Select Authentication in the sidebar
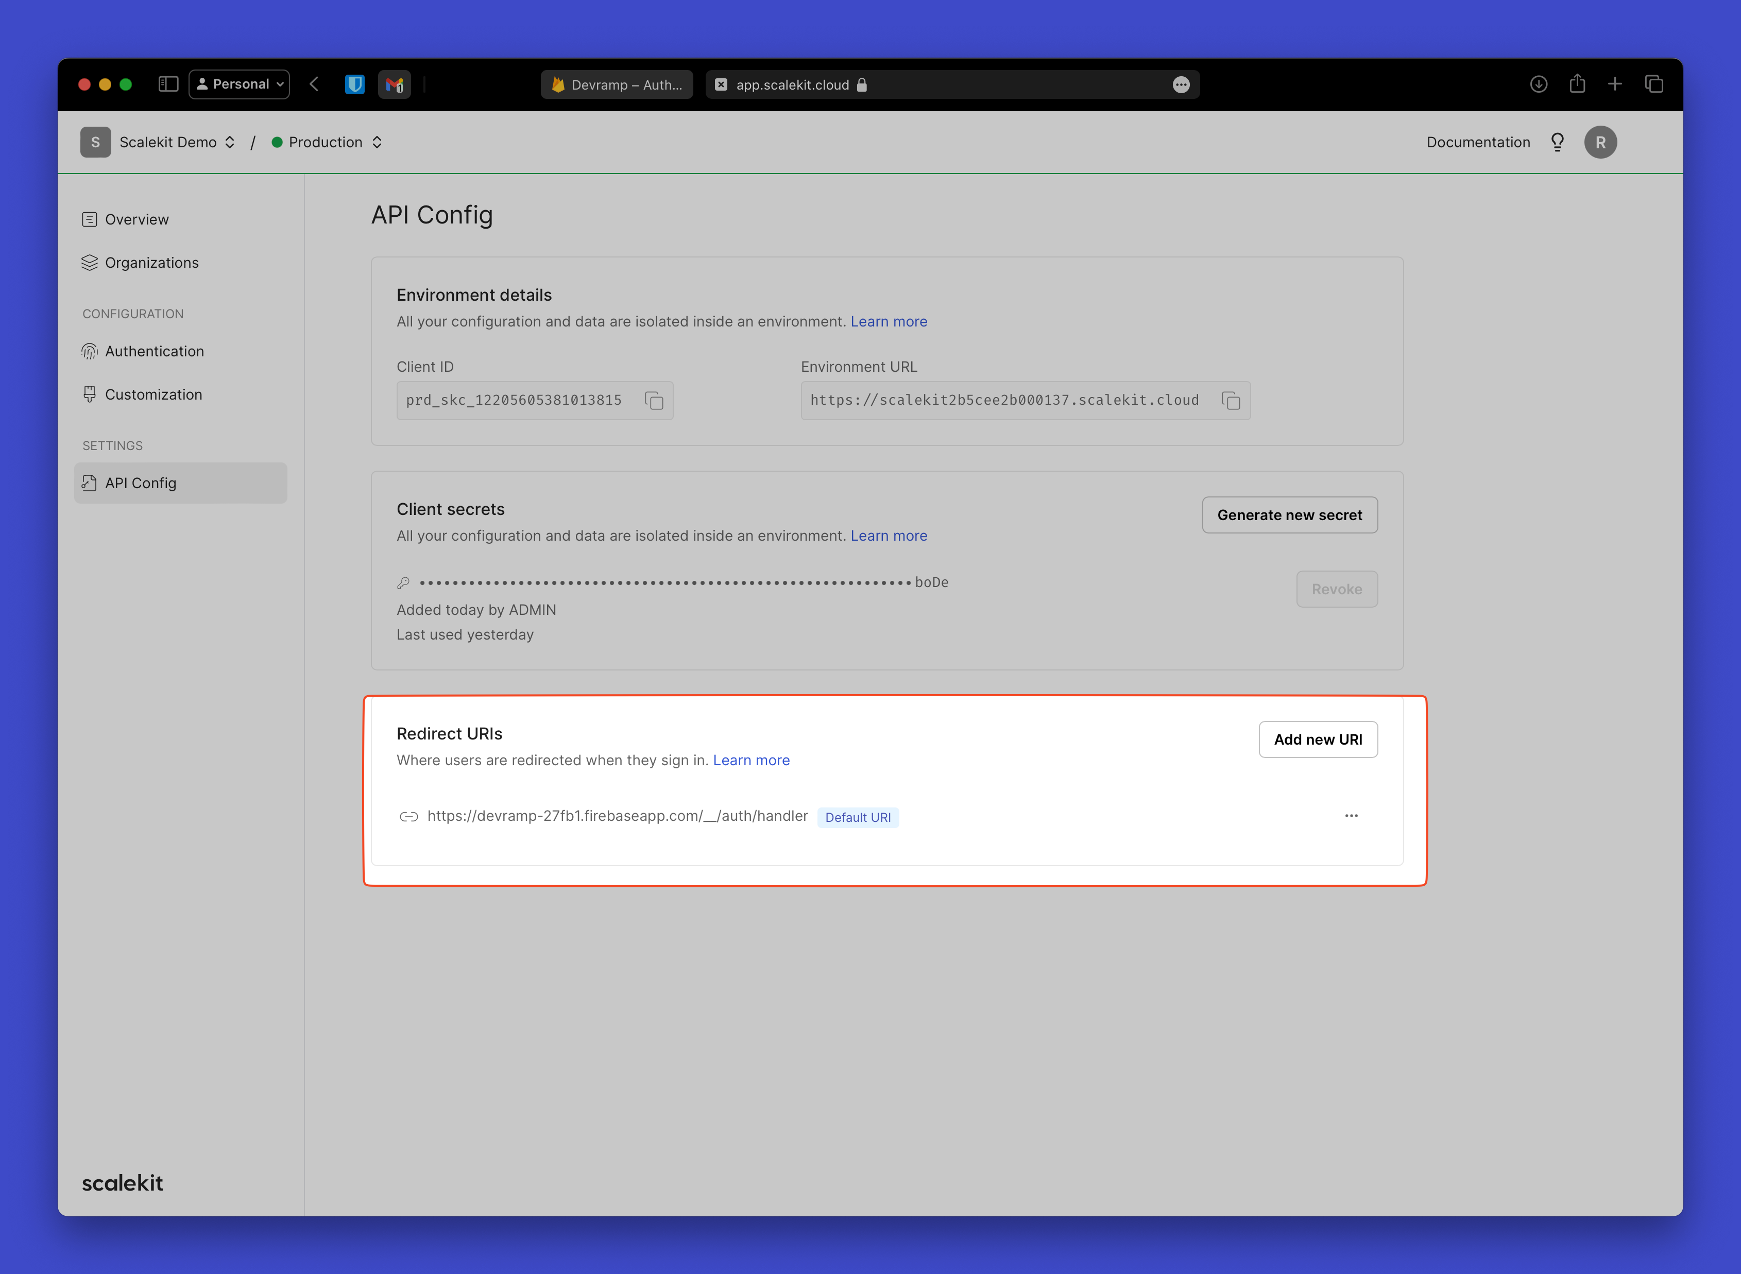The image size is (1741, 1274). (153, 351)
